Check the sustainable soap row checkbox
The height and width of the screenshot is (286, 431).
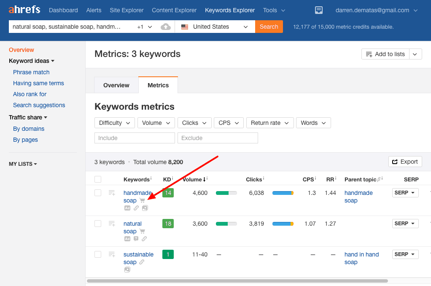(x=98, y=254)
